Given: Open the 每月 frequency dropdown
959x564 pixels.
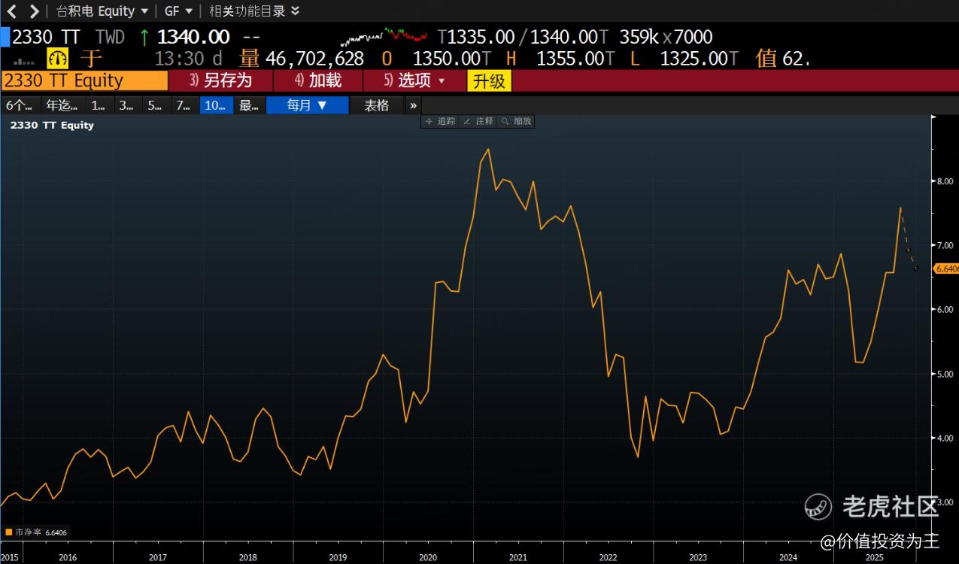Looking at the screenshot, I should pyautogui.click(x=308, y=105).
